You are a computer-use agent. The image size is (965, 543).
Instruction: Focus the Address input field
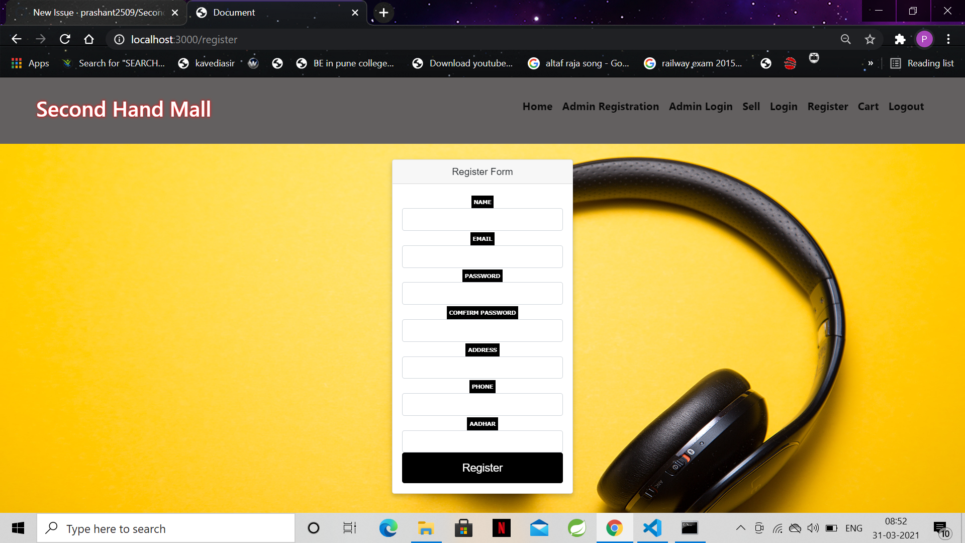[482, 368]
